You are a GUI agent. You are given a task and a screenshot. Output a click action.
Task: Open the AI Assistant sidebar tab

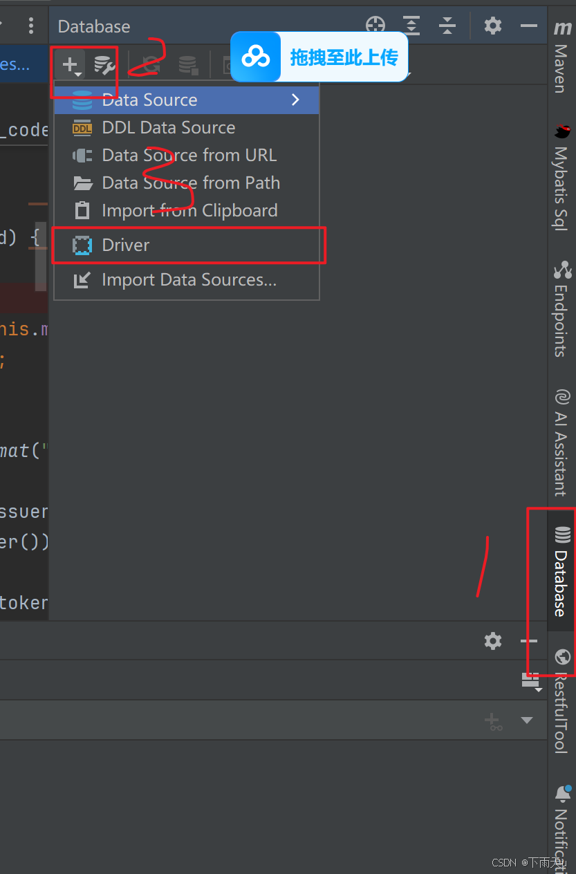(x=561, y=443)
